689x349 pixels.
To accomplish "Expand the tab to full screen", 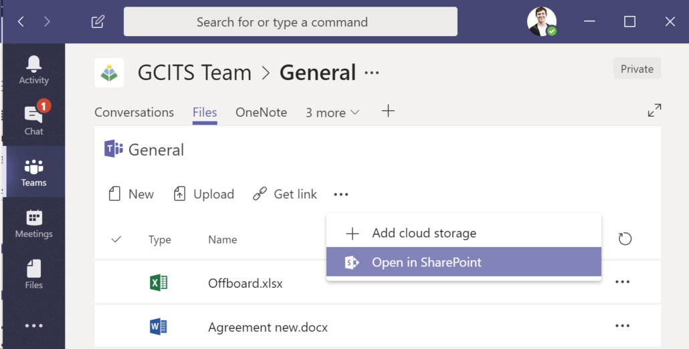I will pos(654,111).
